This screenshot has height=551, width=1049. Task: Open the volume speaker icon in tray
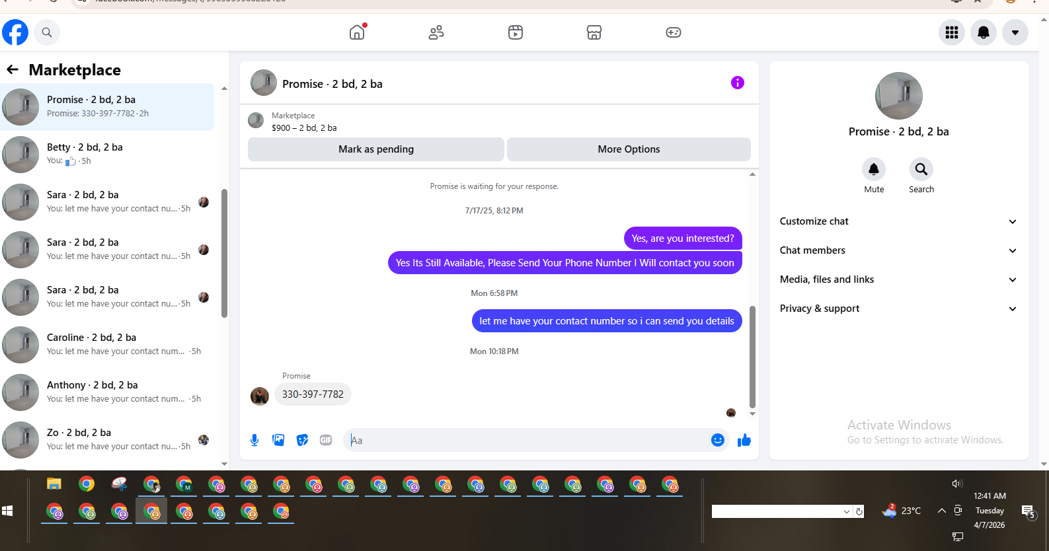[957, 484]
